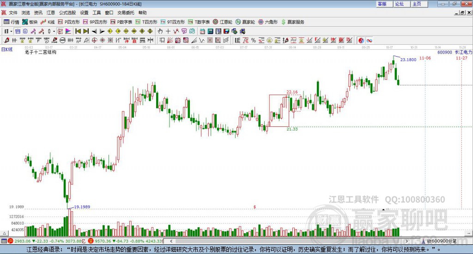Image resolution: width=473 pixels, height=254 pixels.
Task: Open the 窗口 menu
Action: pos(109,12)
